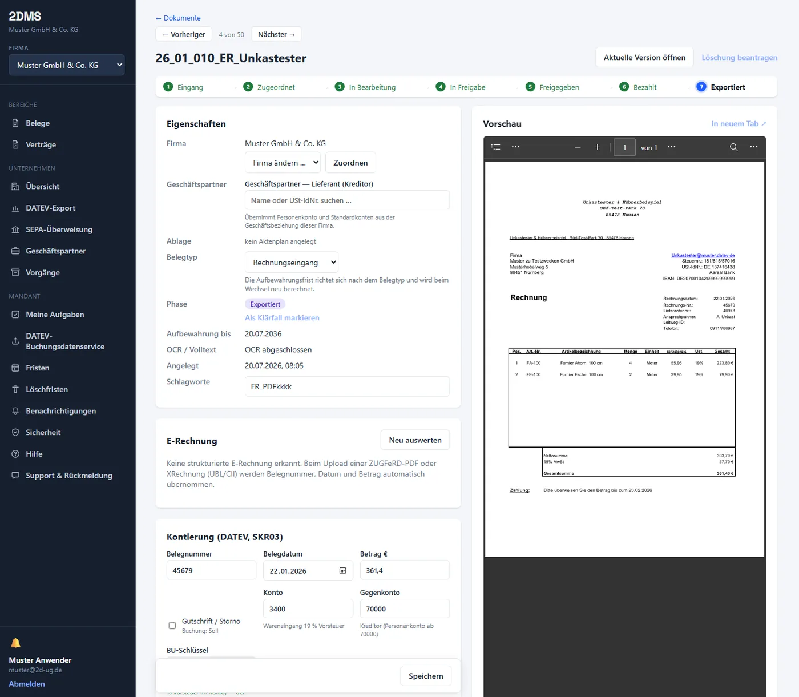Open the ellipsis menu after page count
The height and width of the screenshot is (697, 799).
pos(672,147)
